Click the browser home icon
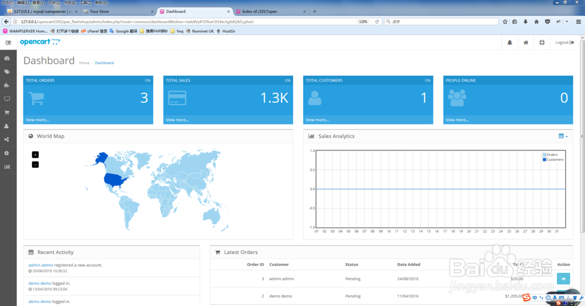Screen dimensions: 585x306 [536, 22]
